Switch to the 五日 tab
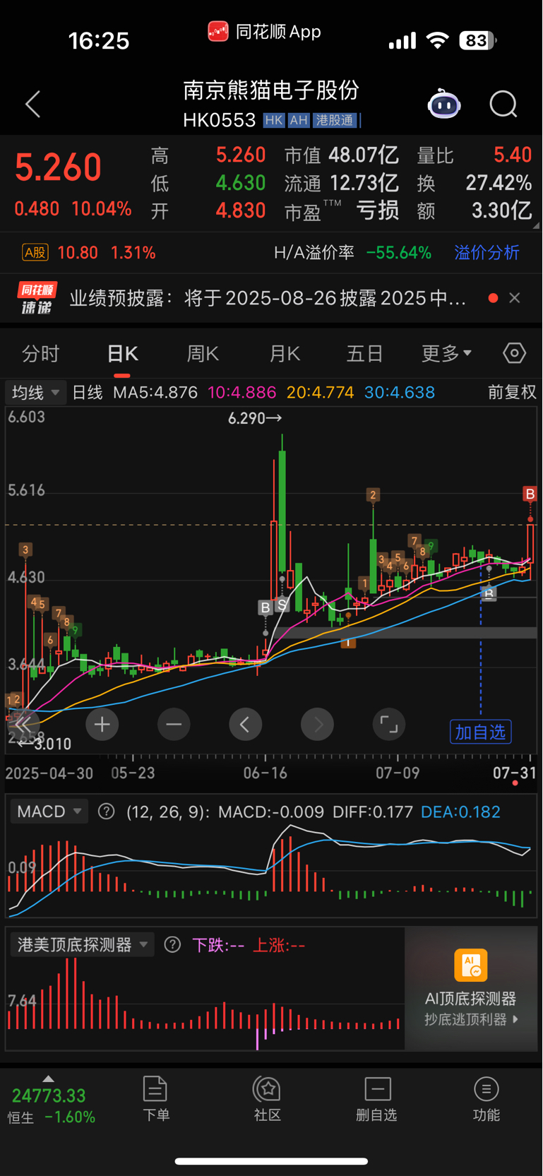This screenshot has height=1176, width=543. 365,353
